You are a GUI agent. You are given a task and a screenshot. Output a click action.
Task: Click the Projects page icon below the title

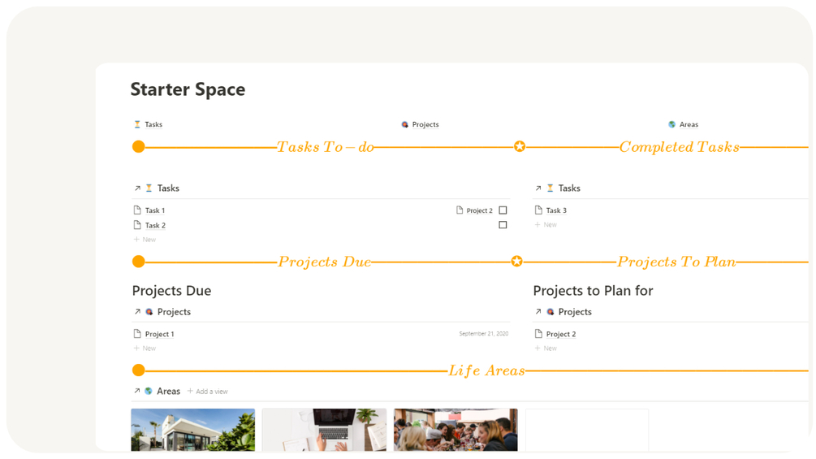(x=405, y=124)
